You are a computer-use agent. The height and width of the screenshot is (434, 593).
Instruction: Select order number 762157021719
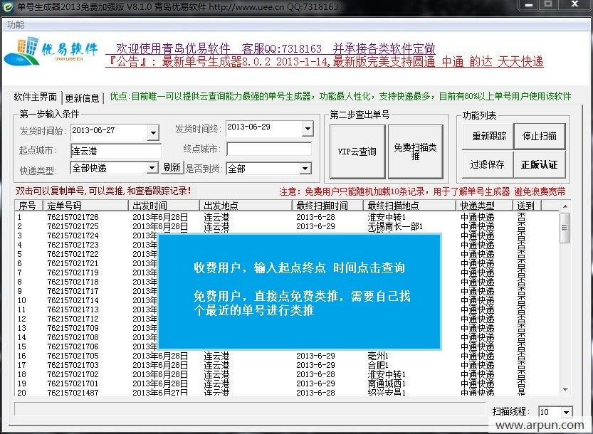(73, 273)
